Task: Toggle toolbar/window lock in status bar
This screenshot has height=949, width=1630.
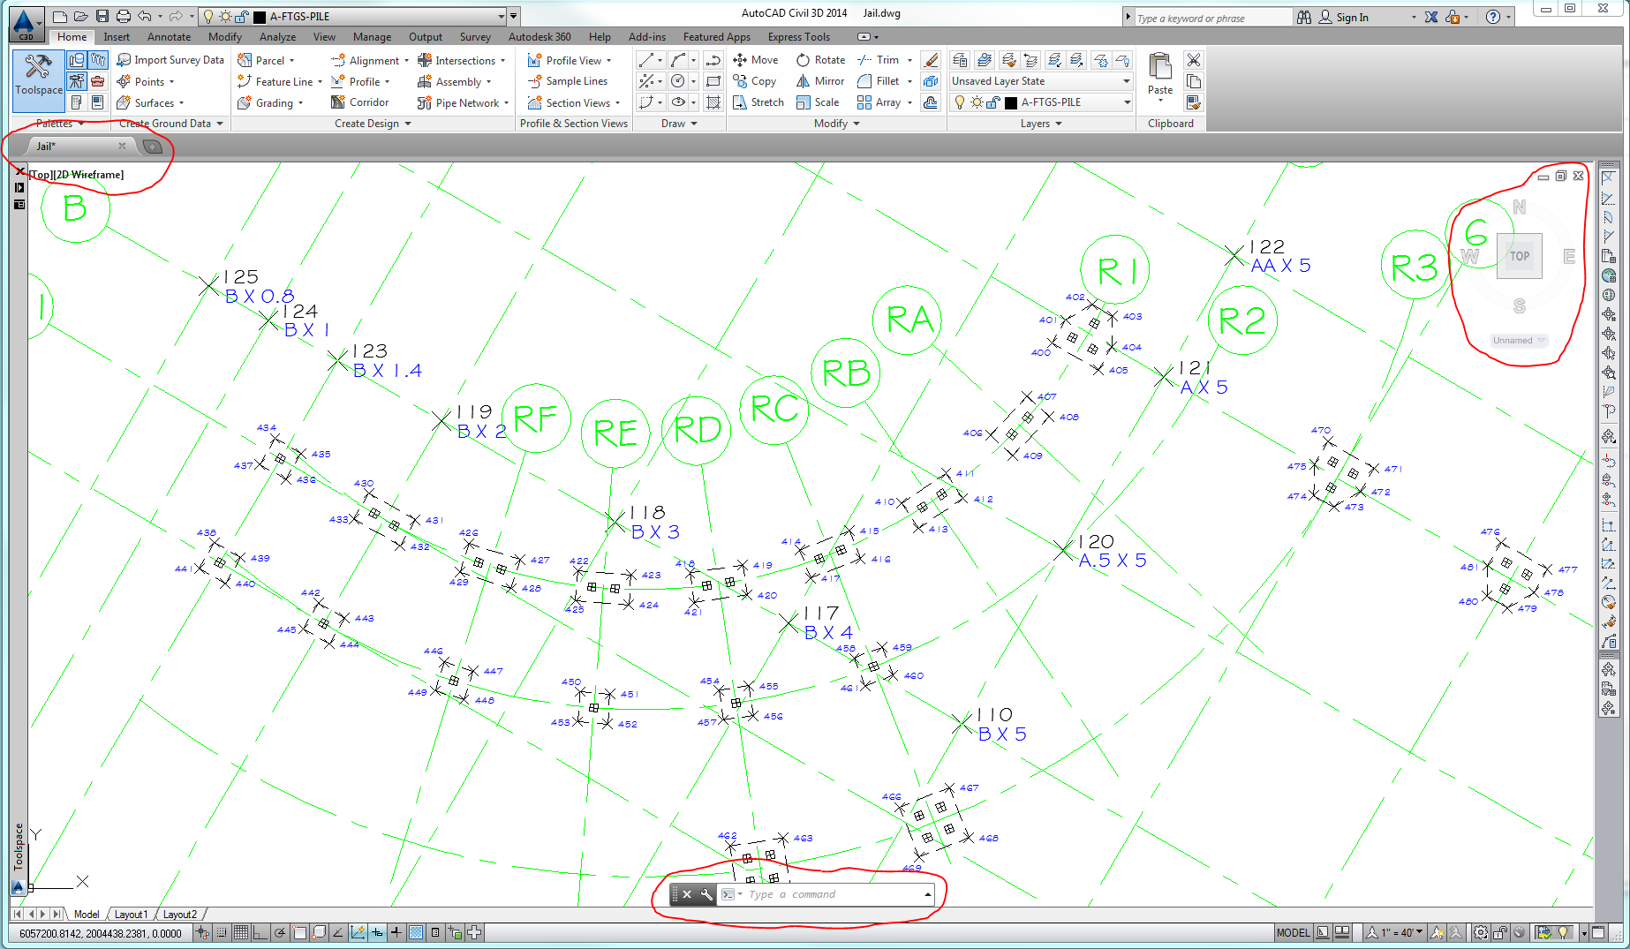Action: (x=1500, y=932)
